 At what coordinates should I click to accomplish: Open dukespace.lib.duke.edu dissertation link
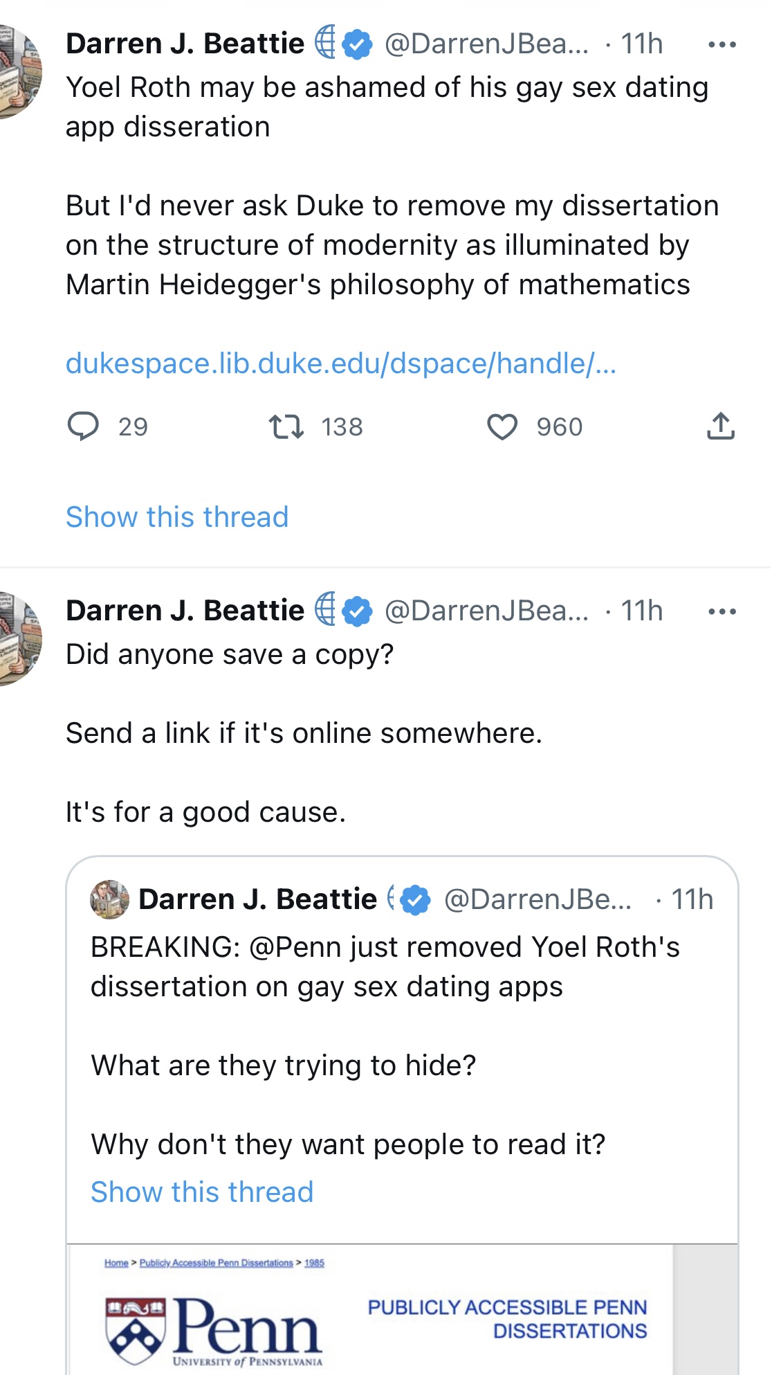coord(341,363)
